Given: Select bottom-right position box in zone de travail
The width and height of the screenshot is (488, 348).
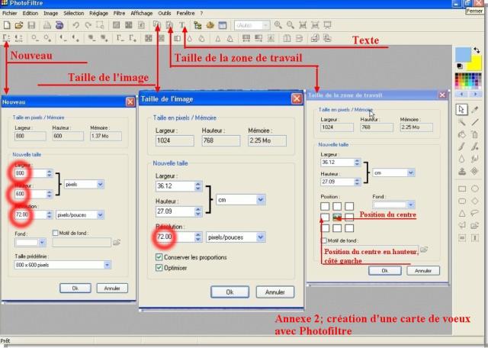Looking at the screenshot, I should (x=349, y=228).
